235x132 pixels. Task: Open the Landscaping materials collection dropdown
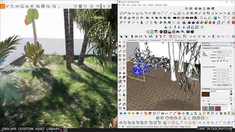(x=220, y=104)
